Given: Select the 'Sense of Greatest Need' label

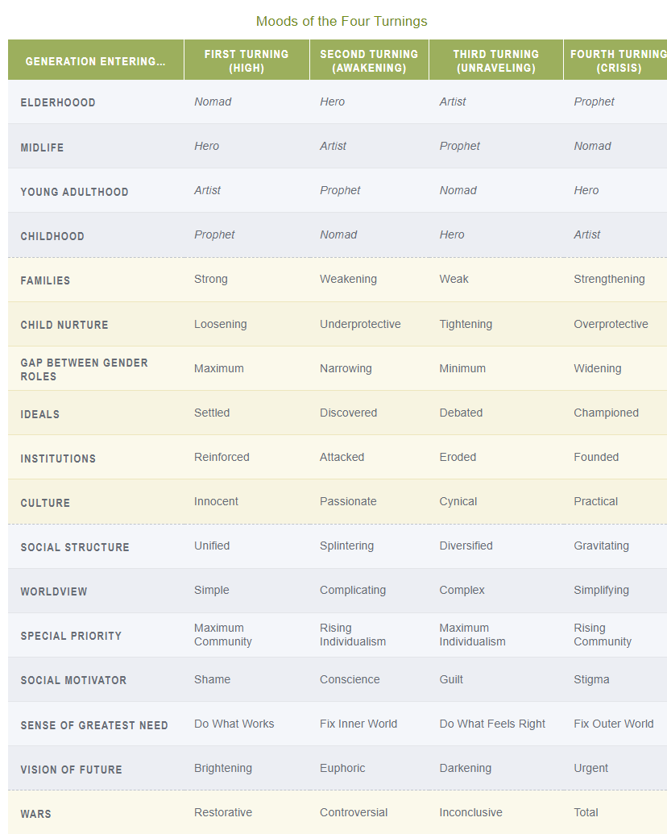Looking at the screenshot, I should [x=94, y=725].
